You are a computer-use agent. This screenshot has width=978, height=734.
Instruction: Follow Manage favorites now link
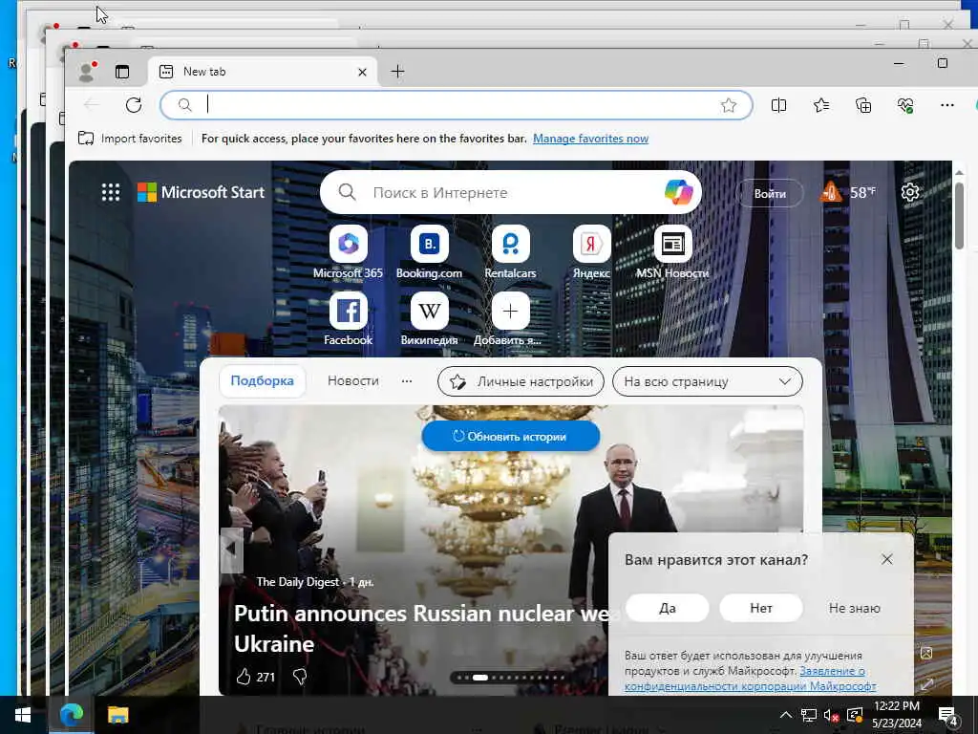[x=590, y=139]
